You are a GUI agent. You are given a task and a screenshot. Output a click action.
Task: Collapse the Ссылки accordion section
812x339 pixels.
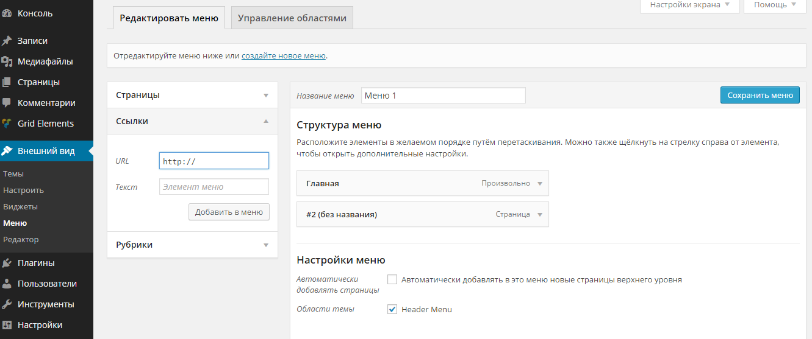265,121
